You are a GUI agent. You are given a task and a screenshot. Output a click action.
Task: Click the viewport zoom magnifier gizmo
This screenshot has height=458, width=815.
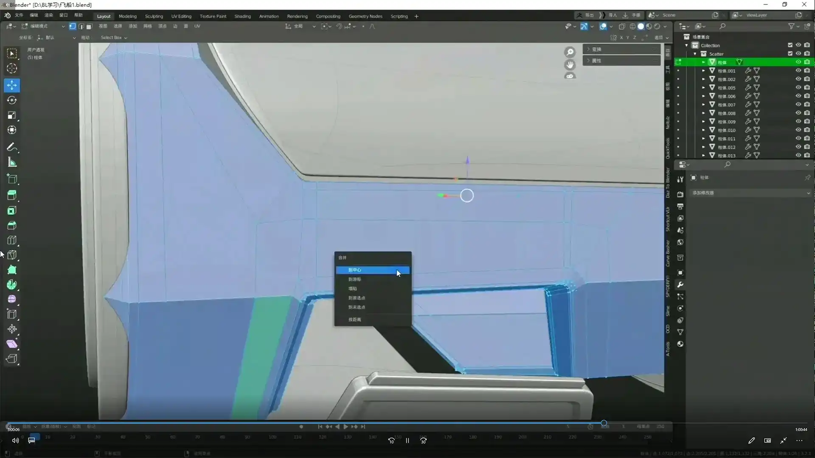570,52
